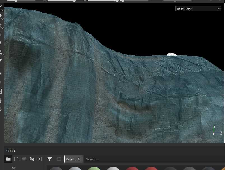The width and height of the screenshot is (225, 170).
Task: Pick the green material sphere thumbnail
Action: 94,168
